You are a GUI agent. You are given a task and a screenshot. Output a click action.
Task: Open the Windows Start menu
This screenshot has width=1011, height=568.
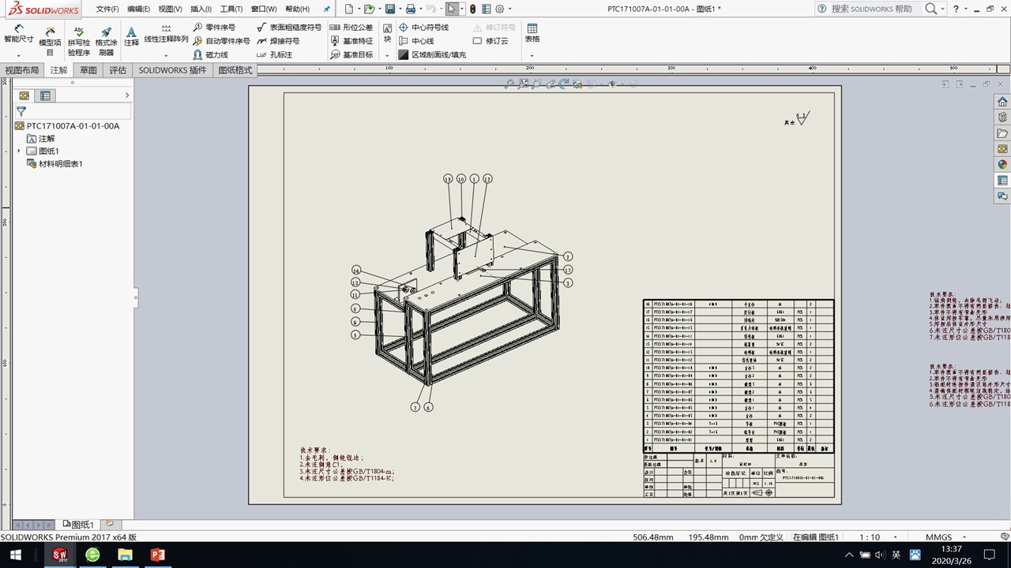click(15, 555)
